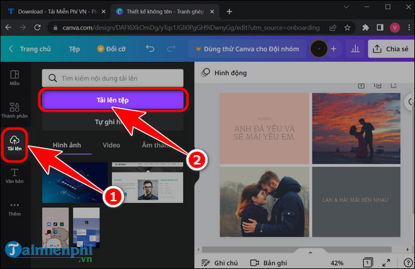The image size is (415, 269).
Task: Go back in browser history
Action: (8, 28)
